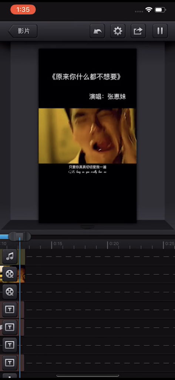Select the first film reel video track
Screen dimensions: 175x380
[10, 274]
